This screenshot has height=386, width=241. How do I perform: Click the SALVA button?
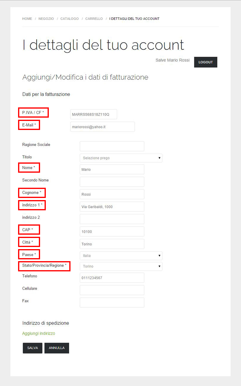pyautogui.click(x=33, y=348)
